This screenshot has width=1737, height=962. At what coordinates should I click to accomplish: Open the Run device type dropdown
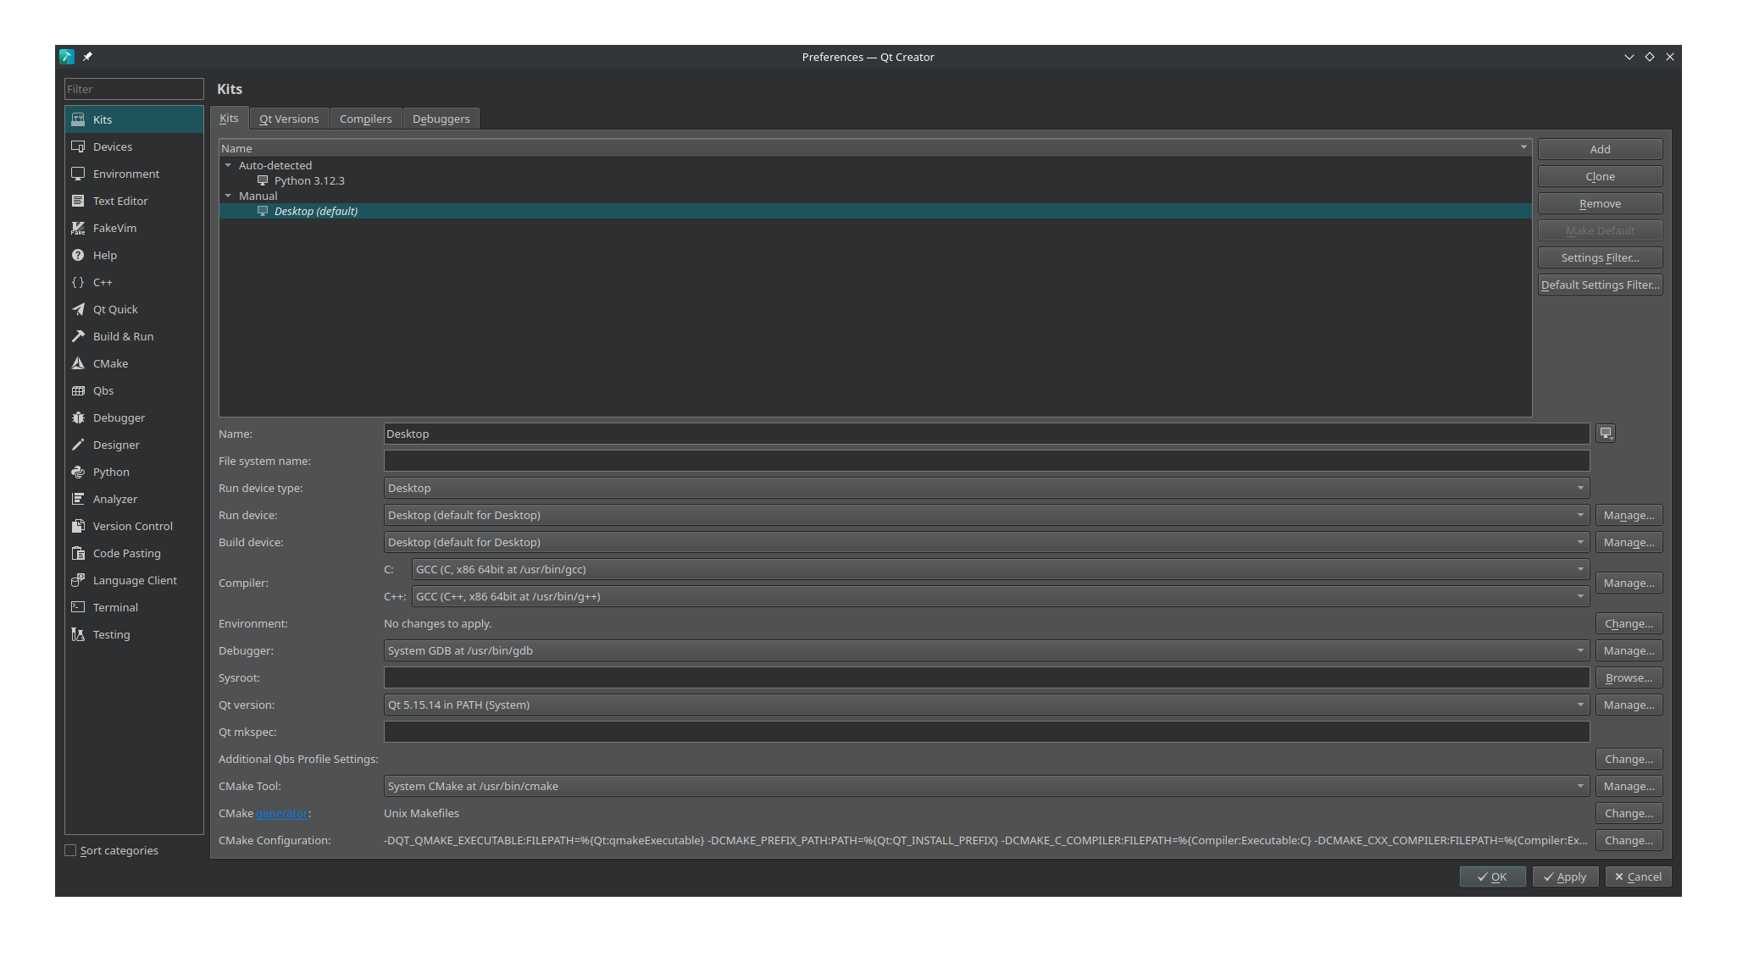click(x=986, y=488)
